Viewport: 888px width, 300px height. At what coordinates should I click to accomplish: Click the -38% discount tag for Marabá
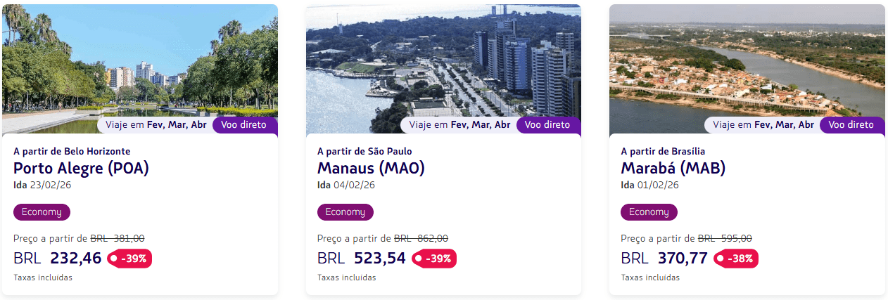[736, 259]
